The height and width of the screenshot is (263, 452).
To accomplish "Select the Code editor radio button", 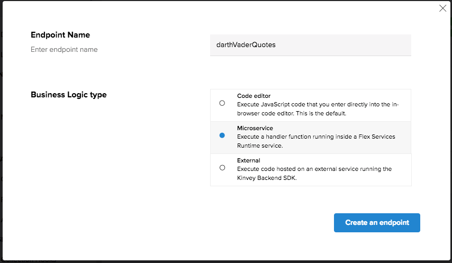I will click(x=222, y=103).
